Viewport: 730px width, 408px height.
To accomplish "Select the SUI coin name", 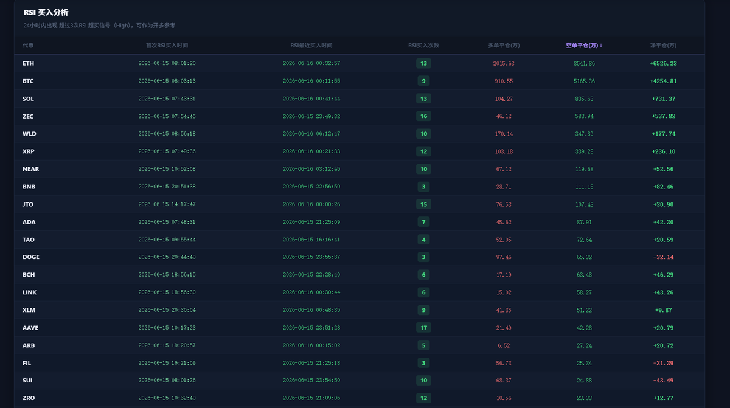I will (28, 381).
